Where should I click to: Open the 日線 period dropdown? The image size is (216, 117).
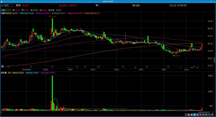(x=6, y=10)
